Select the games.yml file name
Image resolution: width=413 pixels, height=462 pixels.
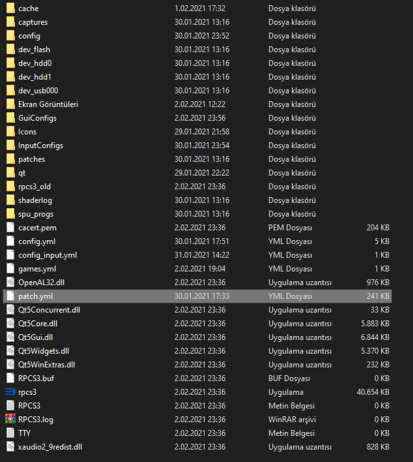(37, 269)
